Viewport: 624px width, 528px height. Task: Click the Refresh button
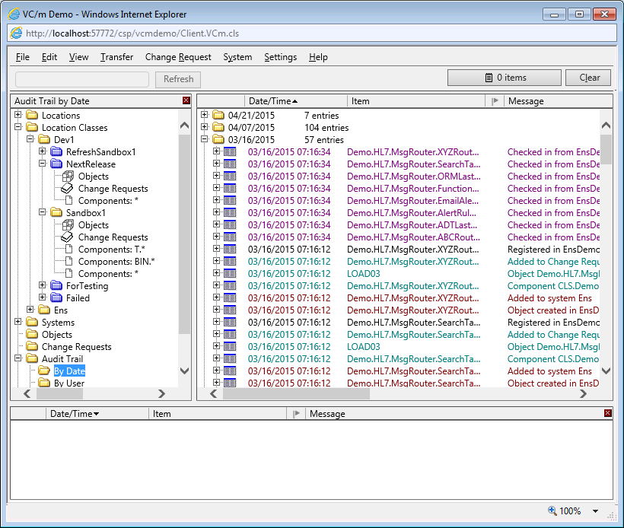178,78
